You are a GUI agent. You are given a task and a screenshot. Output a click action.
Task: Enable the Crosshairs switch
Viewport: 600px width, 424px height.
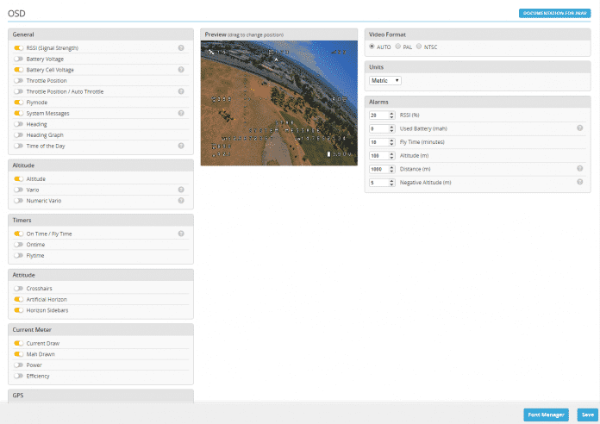tap(19, 288)
